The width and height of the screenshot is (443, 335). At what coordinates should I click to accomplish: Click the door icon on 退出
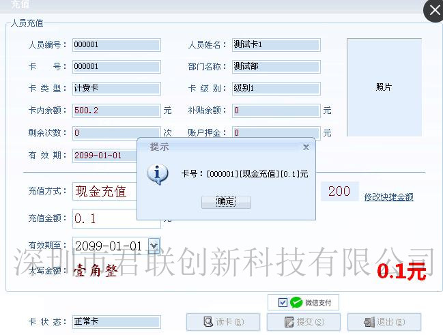click(x=369, y=322)
